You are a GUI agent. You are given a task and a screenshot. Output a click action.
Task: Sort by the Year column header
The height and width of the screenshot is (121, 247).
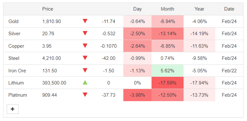click(x=199, y=9)
